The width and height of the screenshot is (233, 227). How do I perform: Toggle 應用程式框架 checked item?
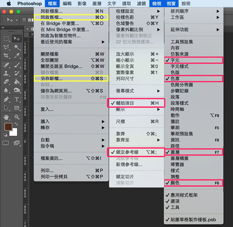pyautogui.click(x=194, y=195)
